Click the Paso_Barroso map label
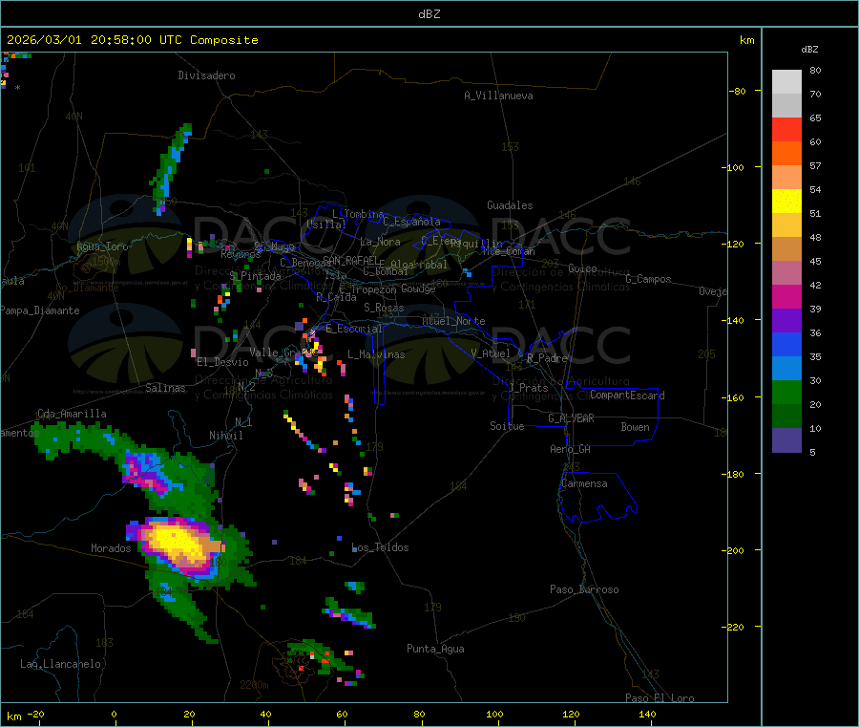This screenshot has height=727, width=859. (x=584, y=589)
